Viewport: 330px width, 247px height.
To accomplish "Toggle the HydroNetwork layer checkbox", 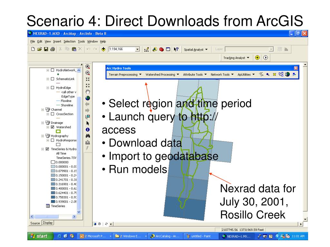I will (x=53, y=70).
